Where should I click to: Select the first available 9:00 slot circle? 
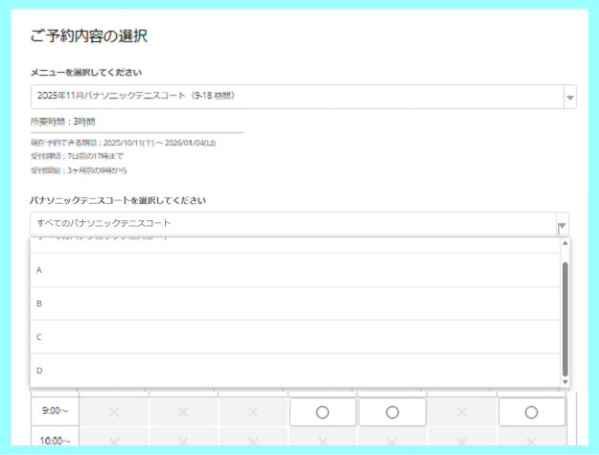tap(323, 412)
